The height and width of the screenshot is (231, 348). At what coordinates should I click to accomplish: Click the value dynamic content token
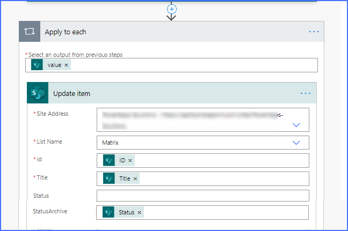pos(51,65)
